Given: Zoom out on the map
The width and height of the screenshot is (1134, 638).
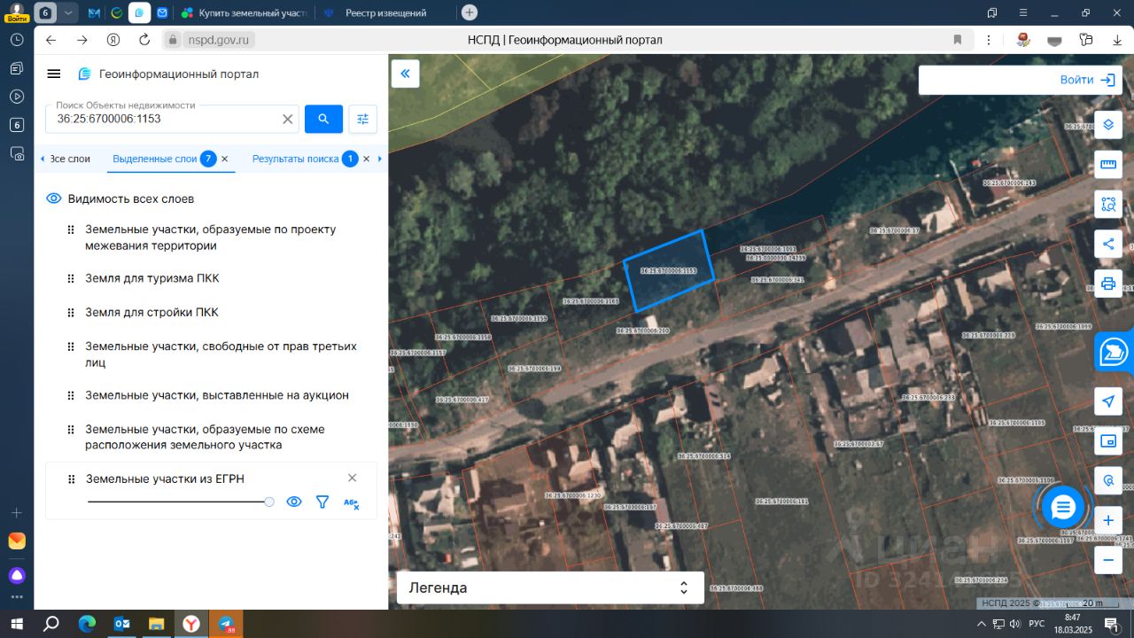Looking at the screenshot, I should (1107, 560).
